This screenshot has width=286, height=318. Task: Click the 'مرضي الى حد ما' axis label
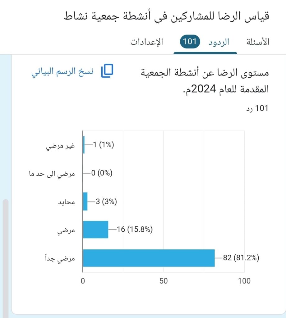click(50, 173)
